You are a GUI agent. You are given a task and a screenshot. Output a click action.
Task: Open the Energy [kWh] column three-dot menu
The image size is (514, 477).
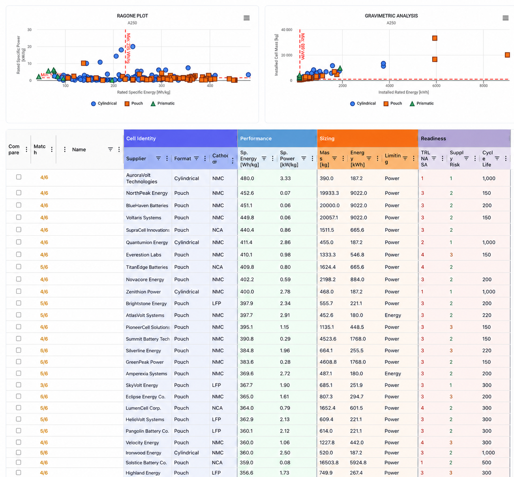pyautogui.click(x=377, y=158)
